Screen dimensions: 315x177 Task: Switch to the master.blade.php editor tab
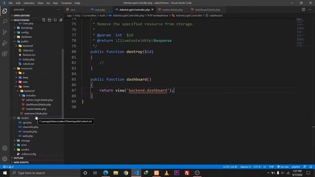click(x=172, y=10)
